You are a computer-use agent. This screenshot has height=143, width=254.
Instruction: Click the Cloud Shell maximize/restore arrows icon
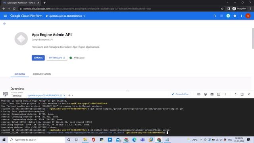235,95
